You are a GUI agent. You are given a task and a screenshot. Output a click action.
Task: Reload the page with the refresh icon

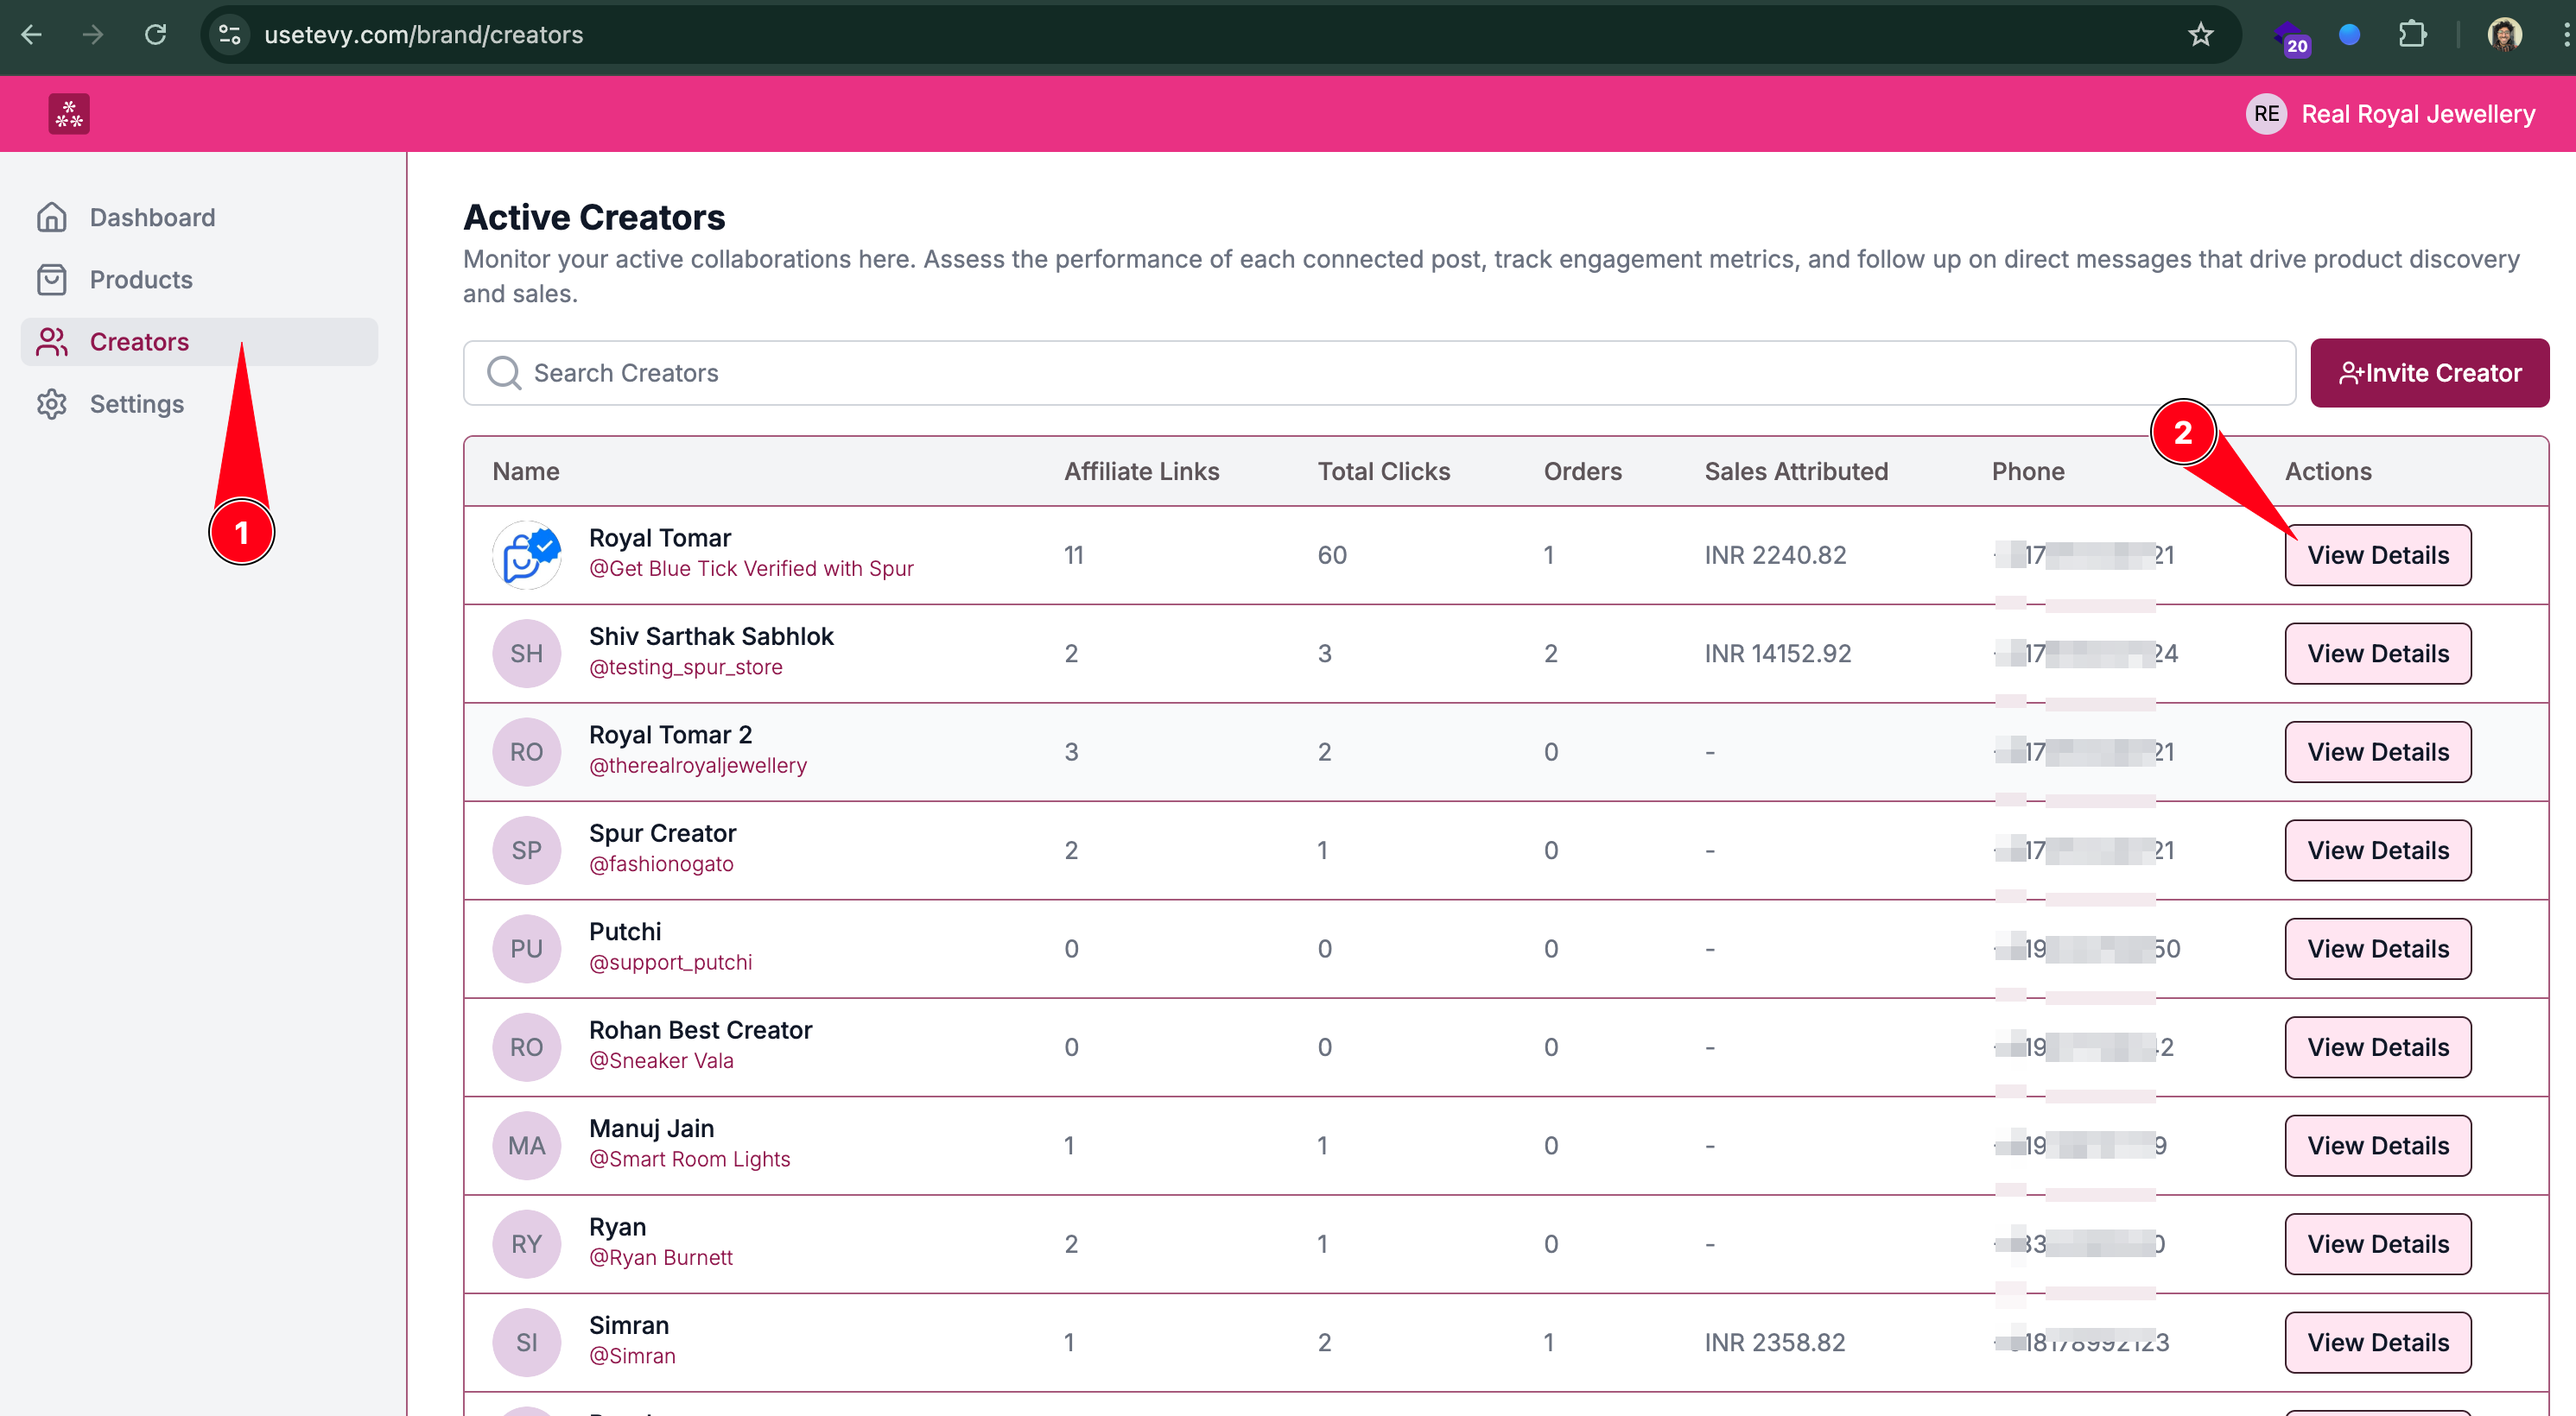pyautogui.click(x=155, y=35)
